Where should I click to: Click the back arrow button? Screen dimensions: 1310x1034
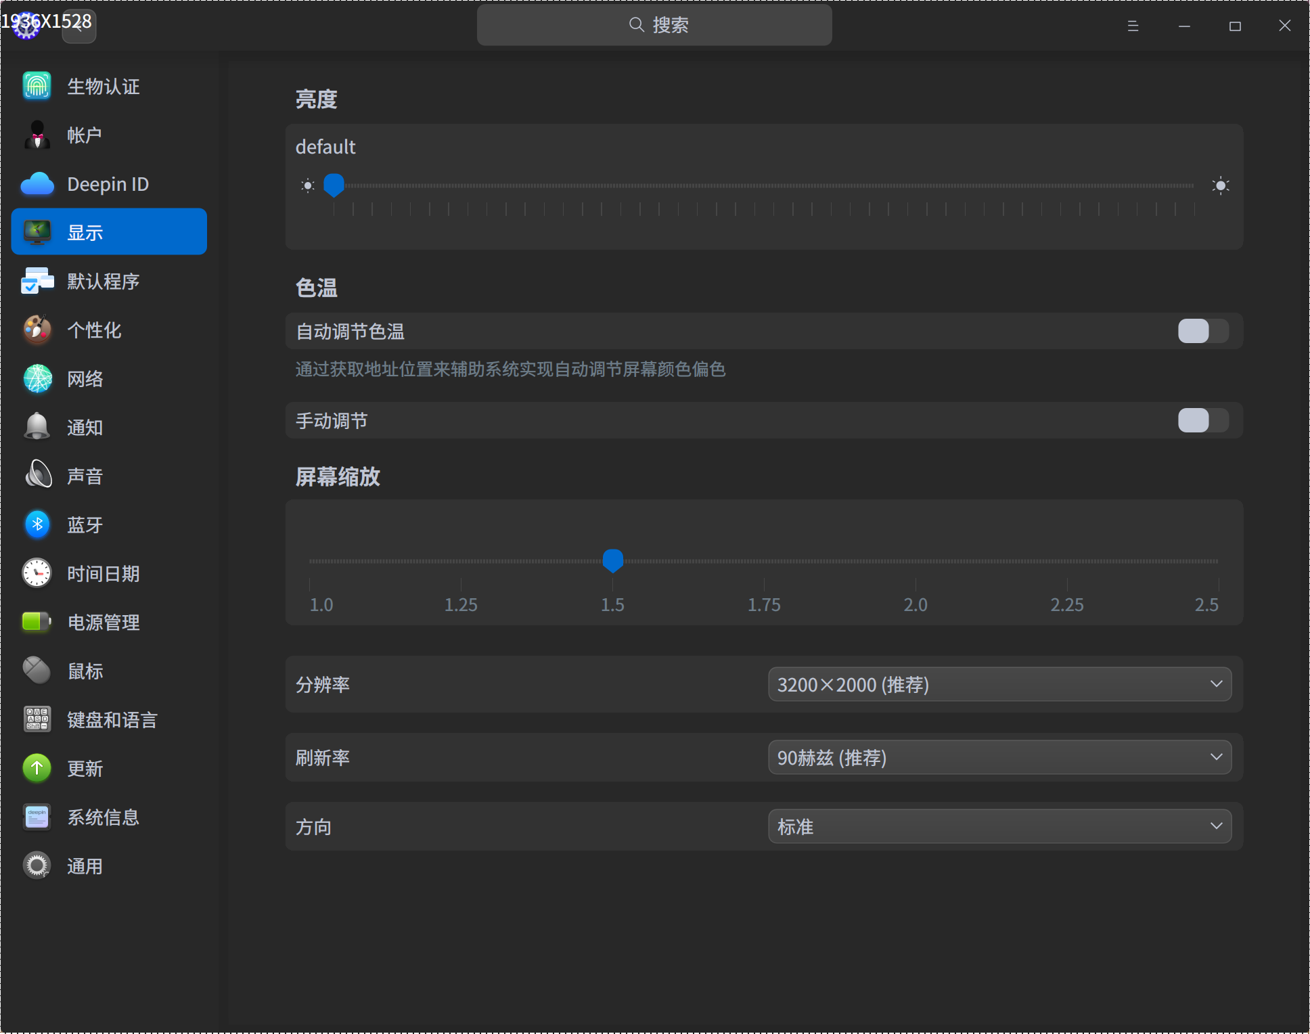tap(78, 26)
